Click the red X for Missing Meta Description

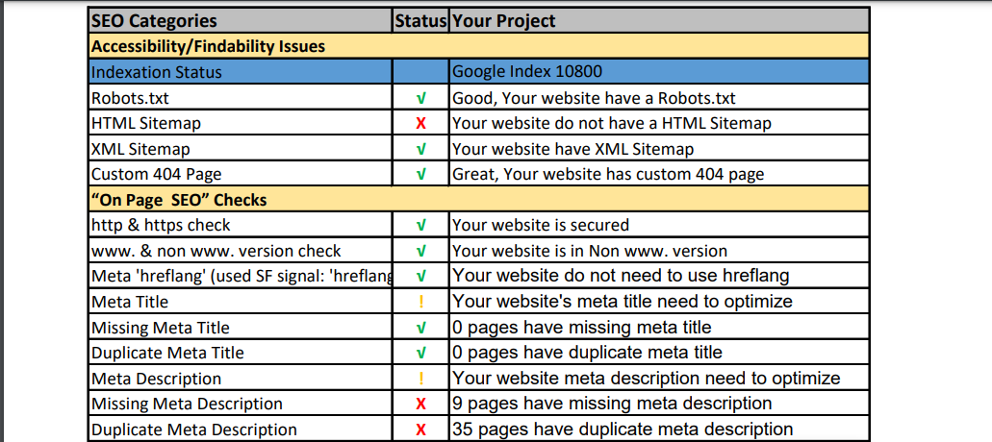[421, 404]
